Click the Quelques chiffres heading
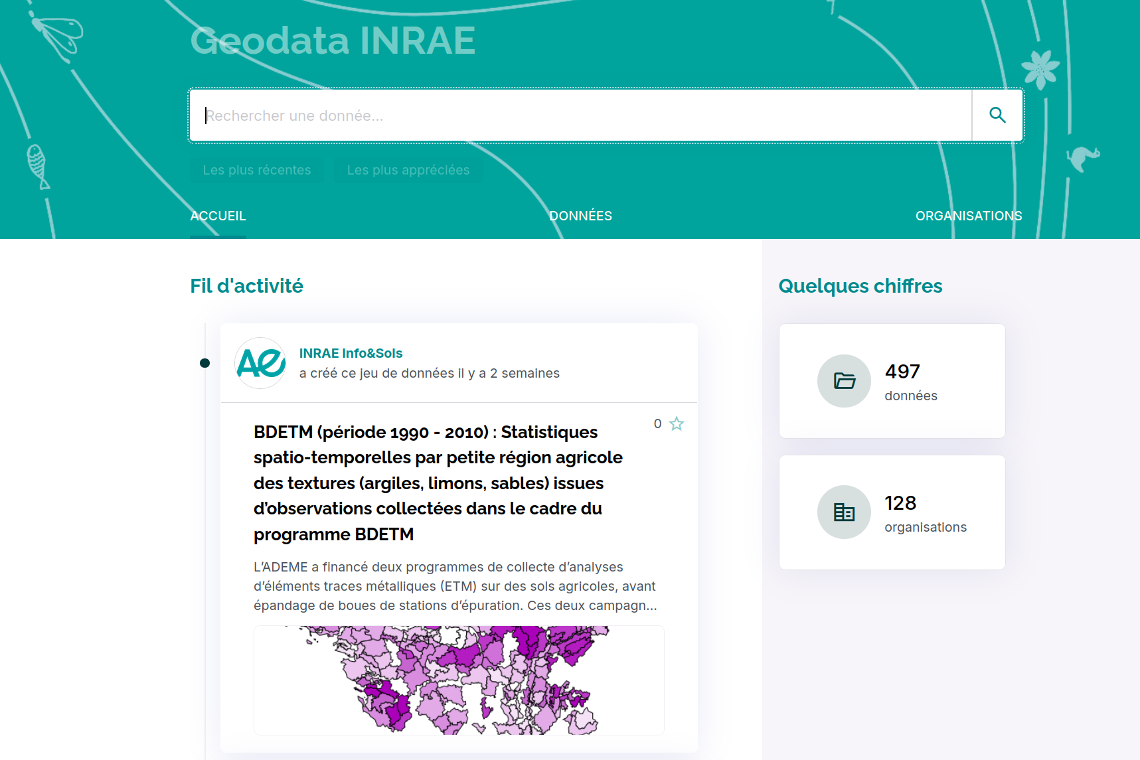The image size is (1140, 760). coord(860,286)
